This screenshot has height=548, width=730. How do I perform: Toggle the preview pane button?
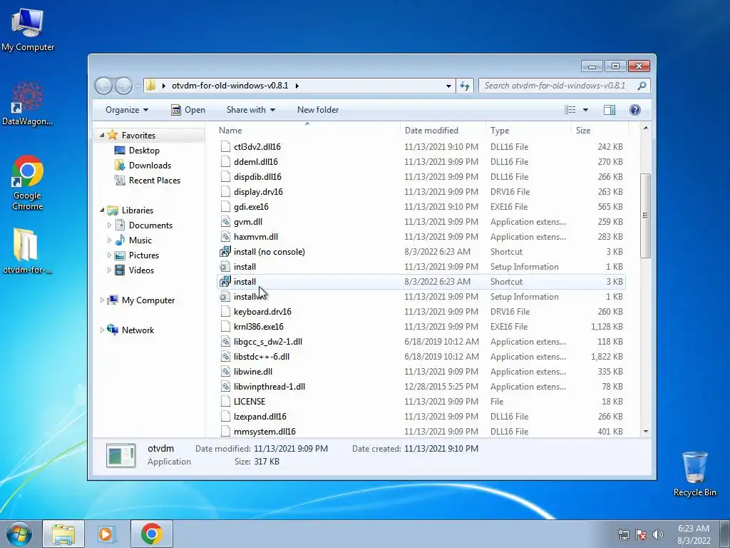pos(610,110)
